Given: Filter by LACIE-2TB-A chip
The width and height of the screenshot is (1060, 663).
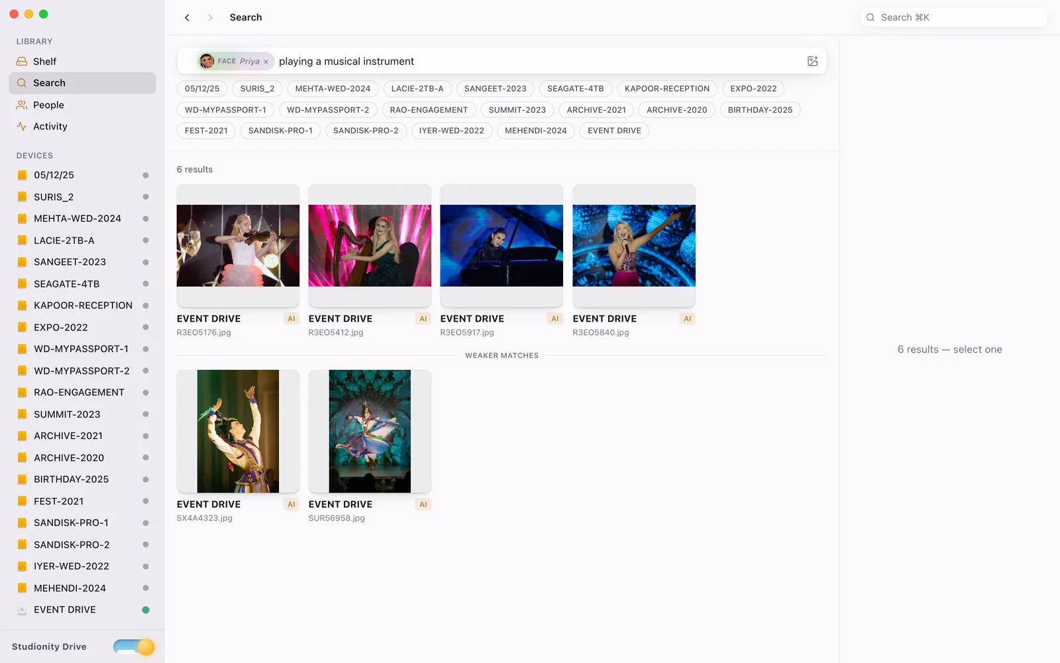Looking at the screenshot, I should (417, 88).
